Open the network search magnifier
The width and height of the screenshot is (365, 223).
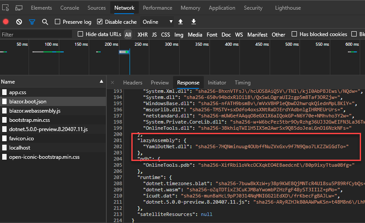(45, 22)
